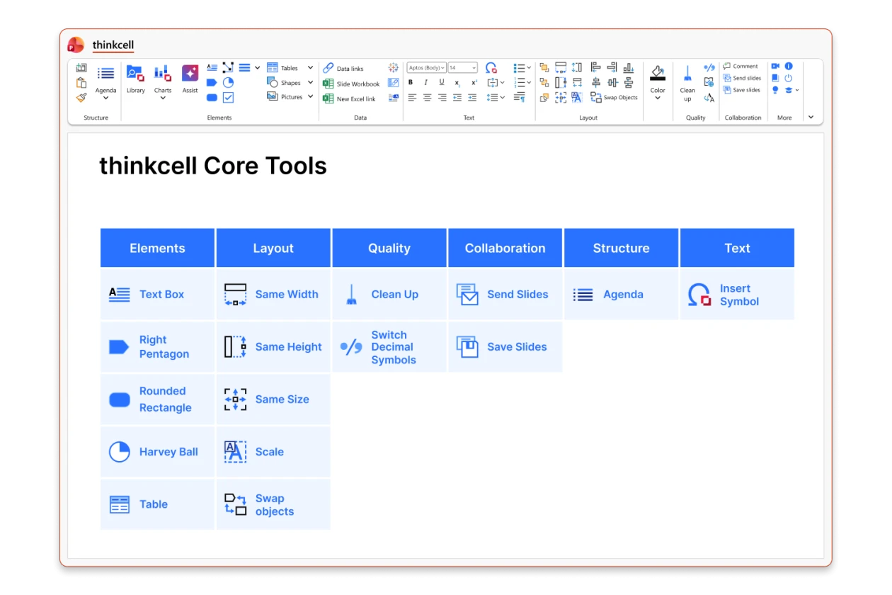Align text left in Text group
This screenshot has width=892, height=595.
click(x=412, y=98)
